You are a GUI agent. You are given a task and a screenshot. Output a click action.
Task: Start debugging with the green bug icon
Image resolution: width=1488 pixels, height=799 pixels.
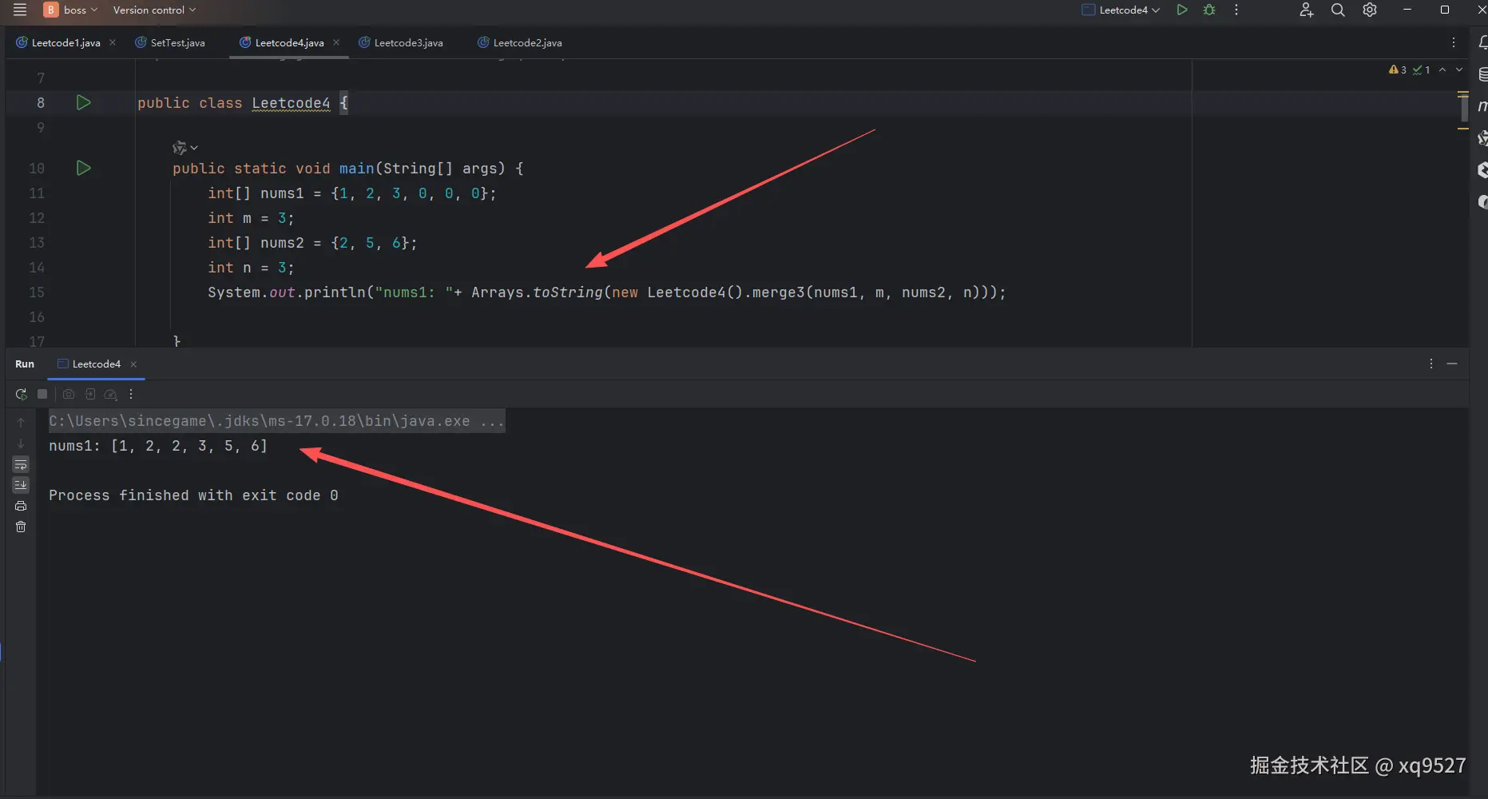point(1209,10)
